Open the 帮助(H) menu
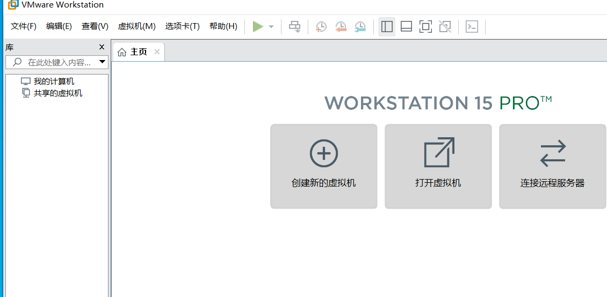607x297 pixels. pos(223,26)
